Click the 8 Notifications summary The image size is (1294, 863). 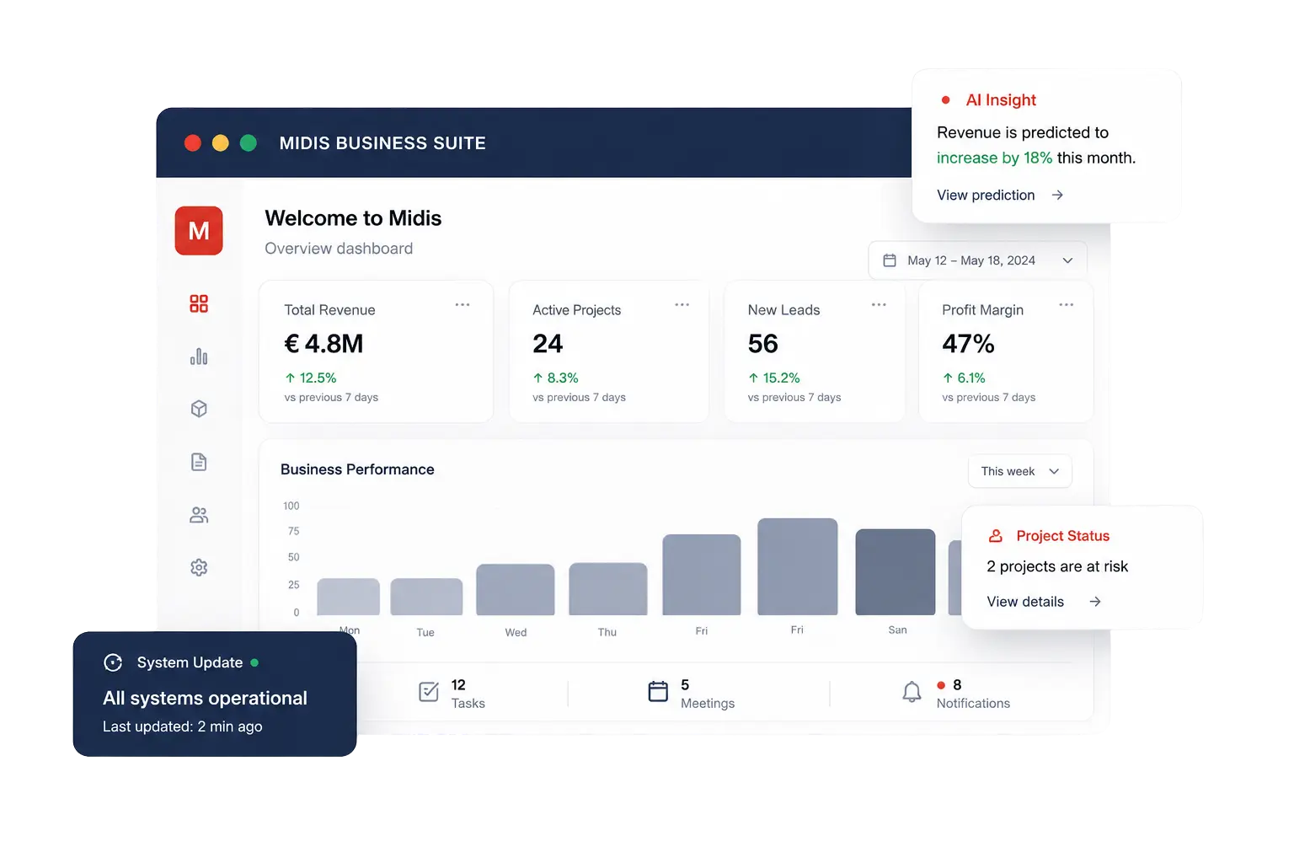955,694
